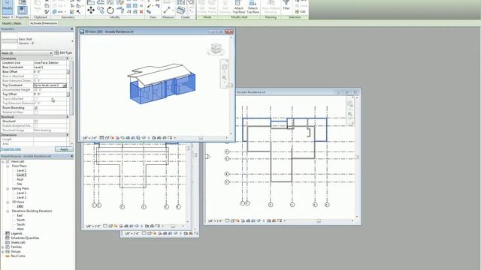Click the Apply button in Properties
Image resolution: width=481 pixels, height=270 pixels.
[x=64, y=149]
